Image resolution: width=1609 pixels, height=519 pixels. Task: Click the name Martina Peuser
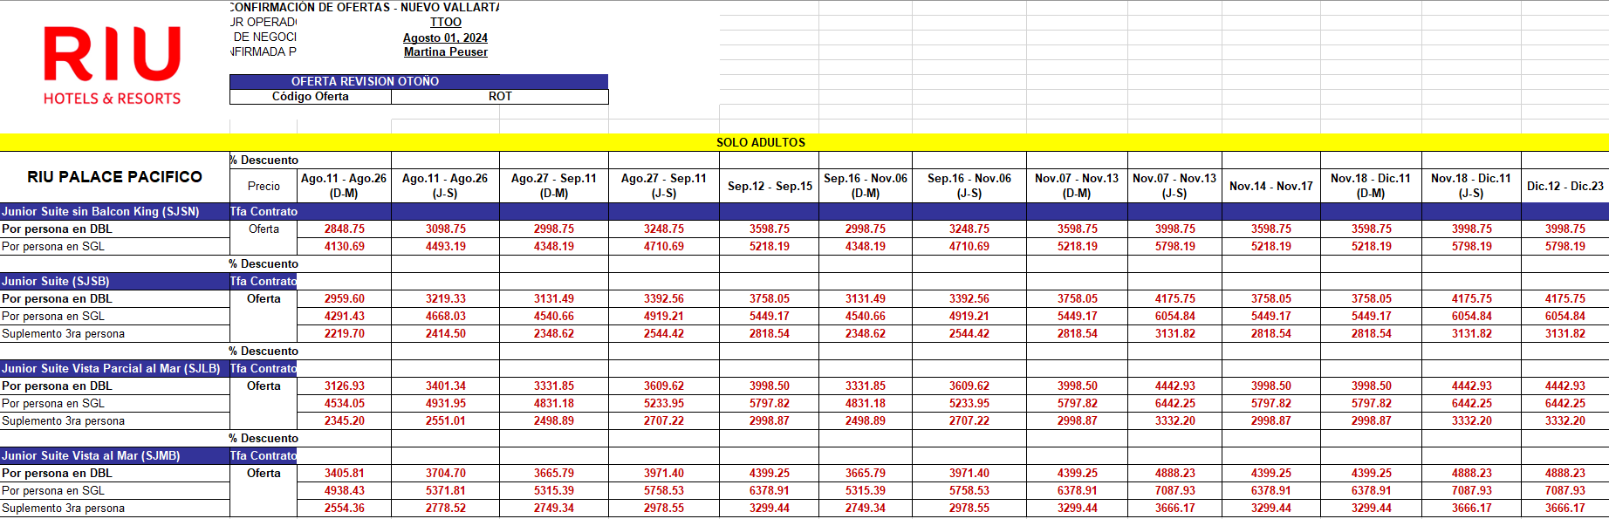(x=446, y=52)
